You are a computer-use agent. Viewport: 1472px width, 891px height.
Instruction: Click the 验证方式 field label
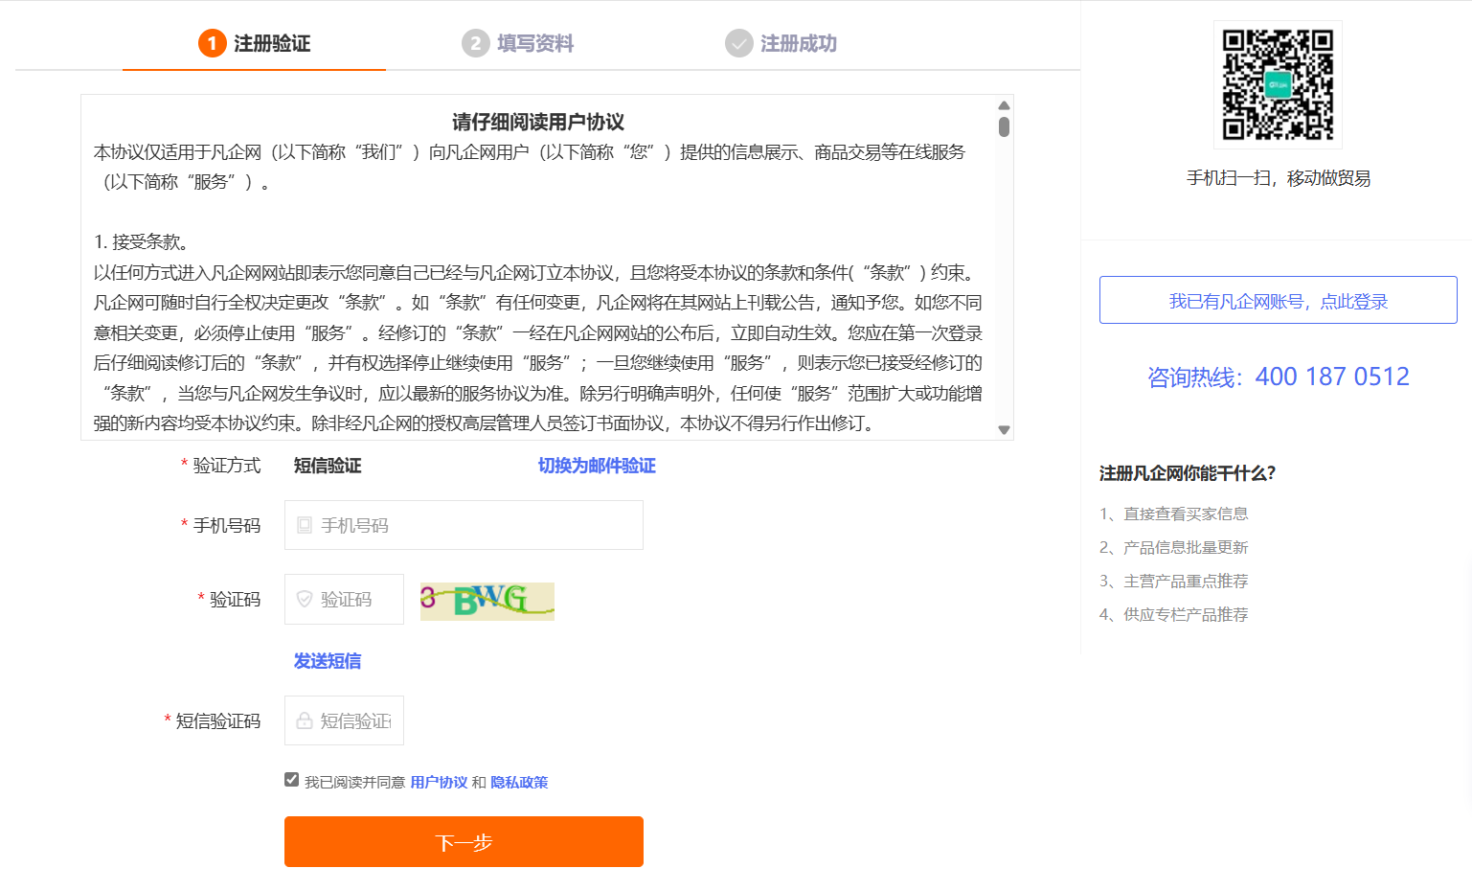click(x=227, y=466)
